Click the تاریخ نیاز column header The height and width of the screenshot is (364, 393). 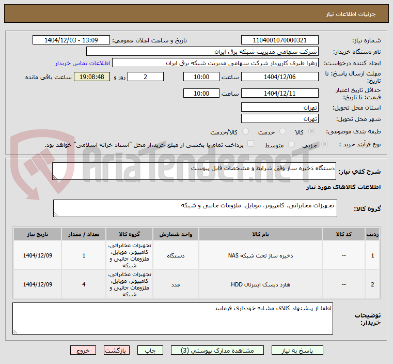38,234
